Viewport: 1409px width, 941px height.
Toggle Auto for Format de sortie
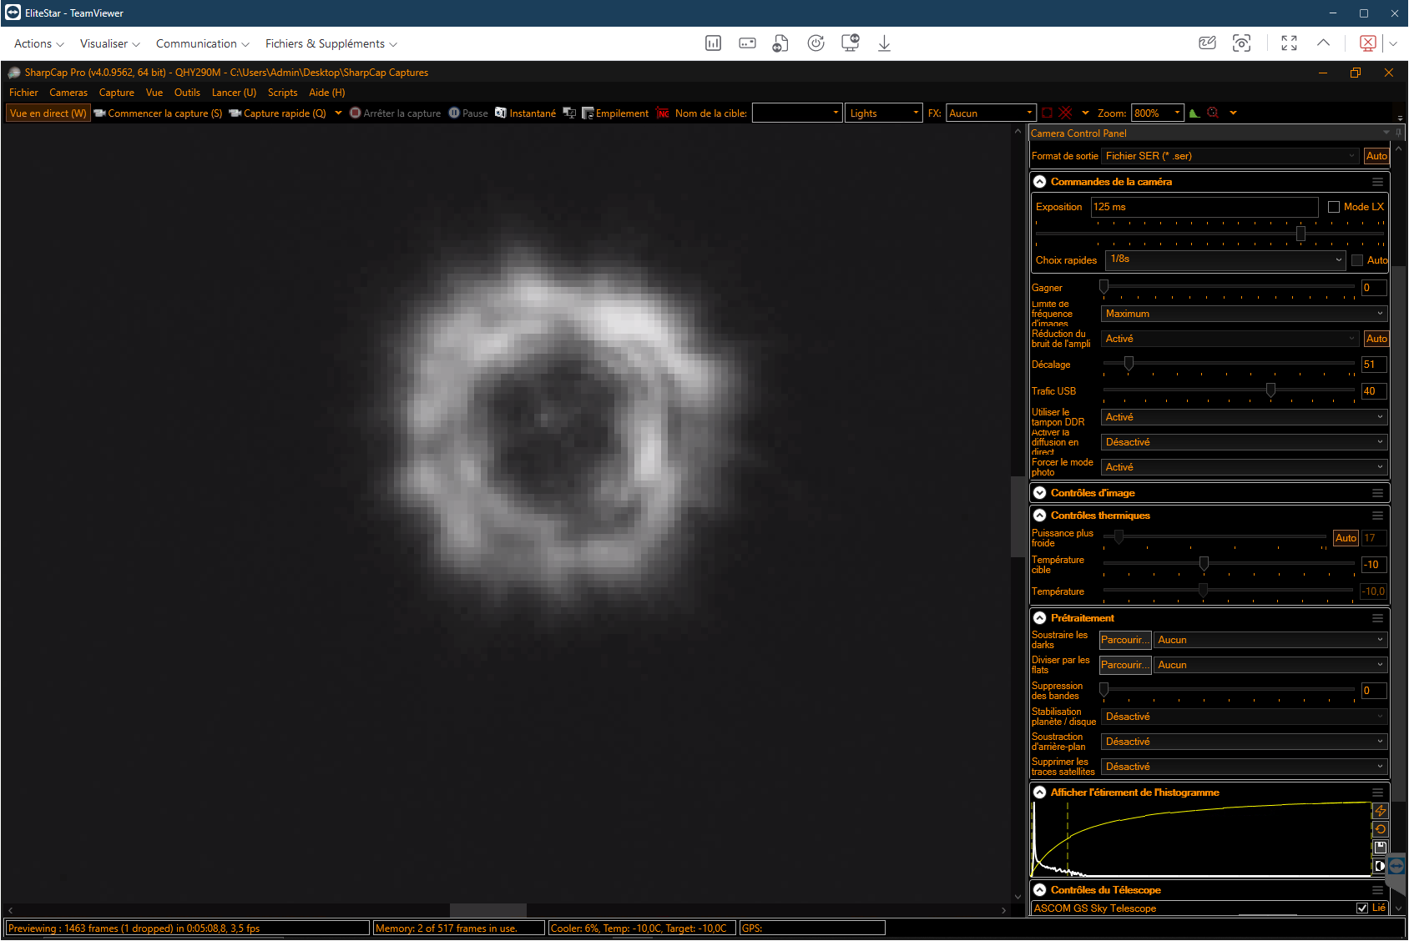click(1376, 156)
